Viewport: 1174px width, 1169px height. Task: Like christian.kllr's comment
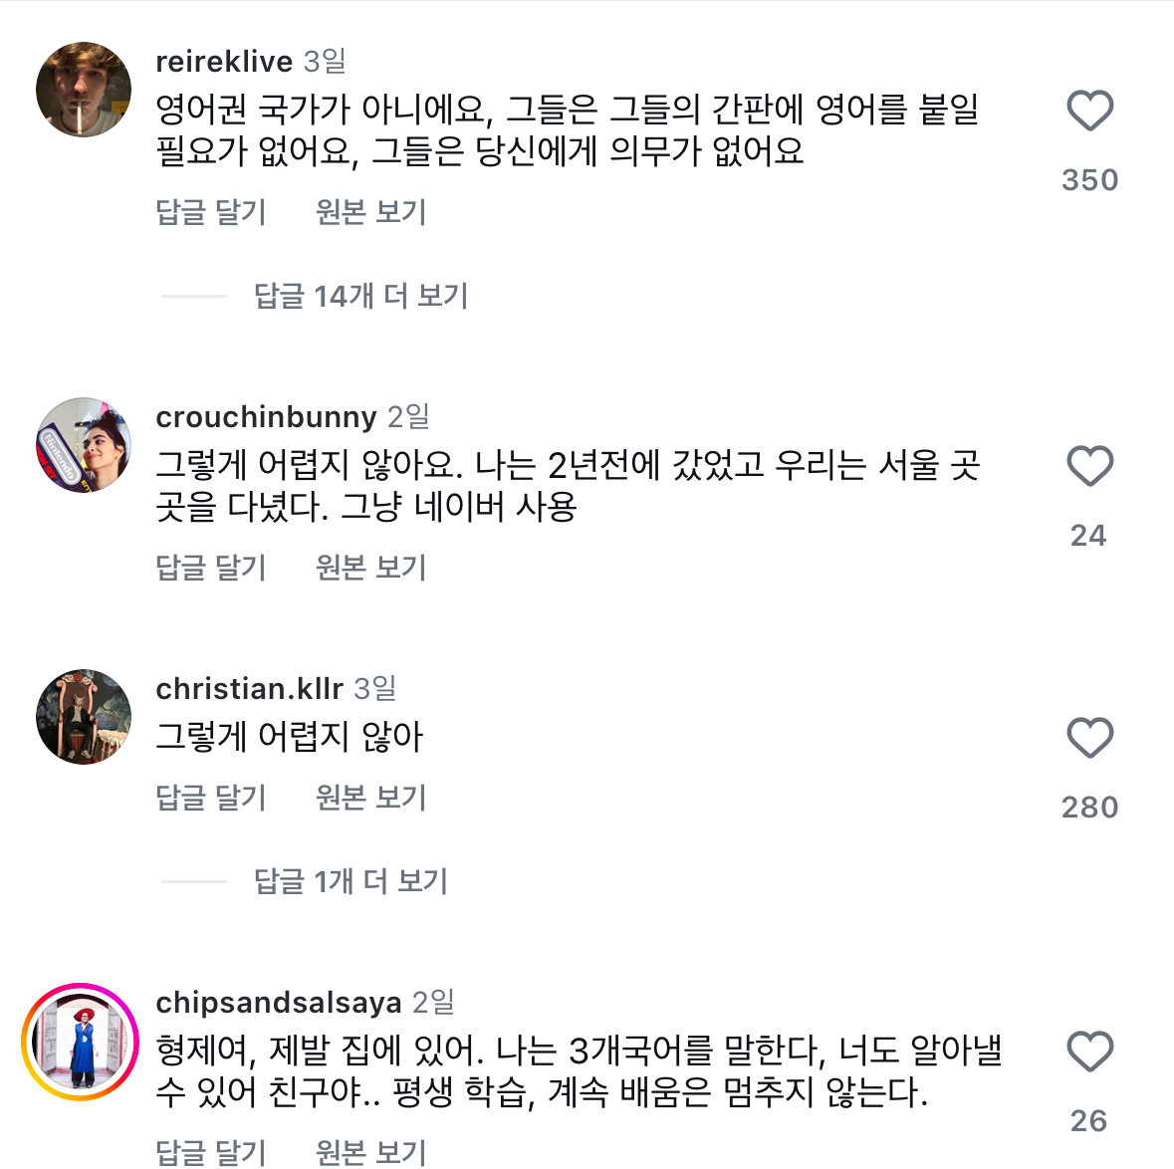click(1089, 738)
